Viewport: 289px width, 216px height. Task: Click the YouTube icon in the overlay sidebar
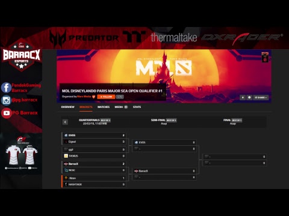[x=6, y=113]
